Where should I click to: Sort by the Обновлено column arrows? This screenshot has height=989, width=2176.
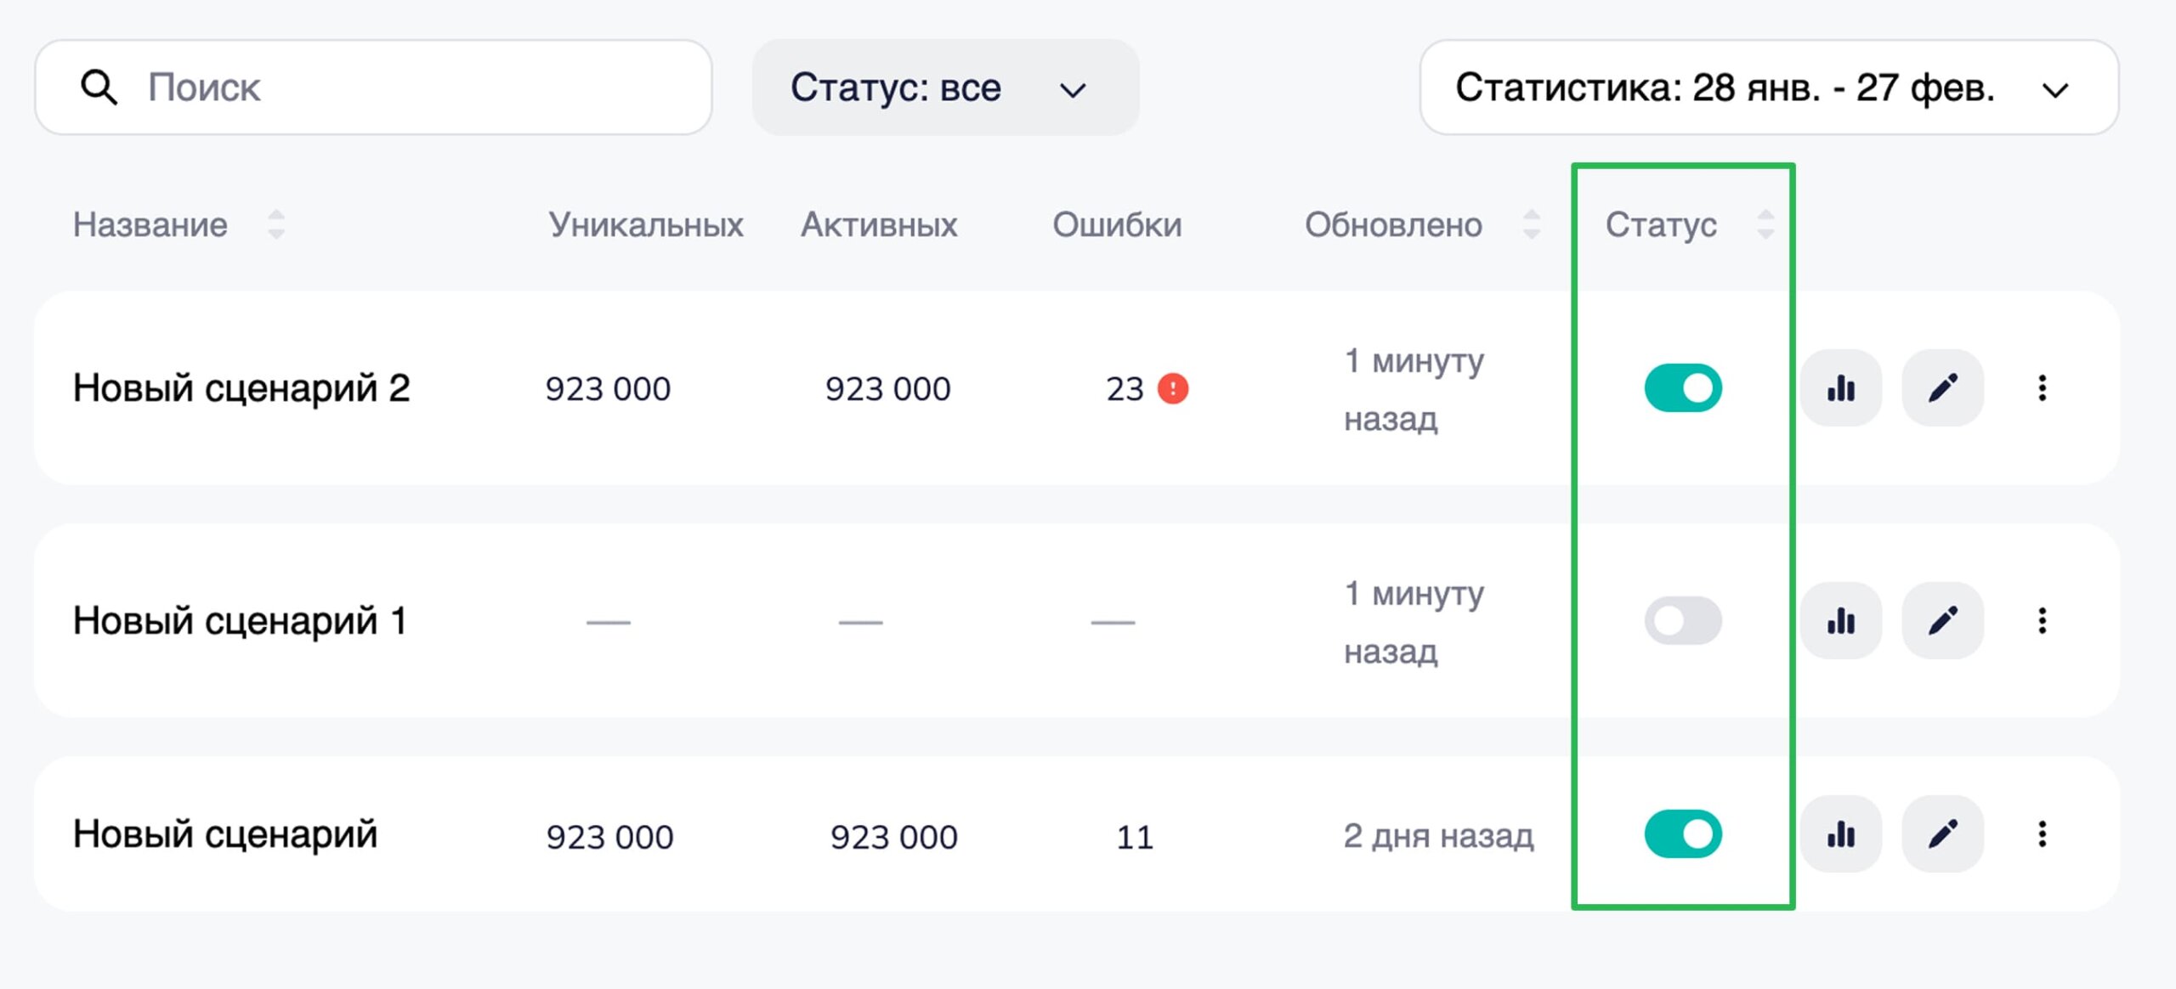[x=1532, y=225]
